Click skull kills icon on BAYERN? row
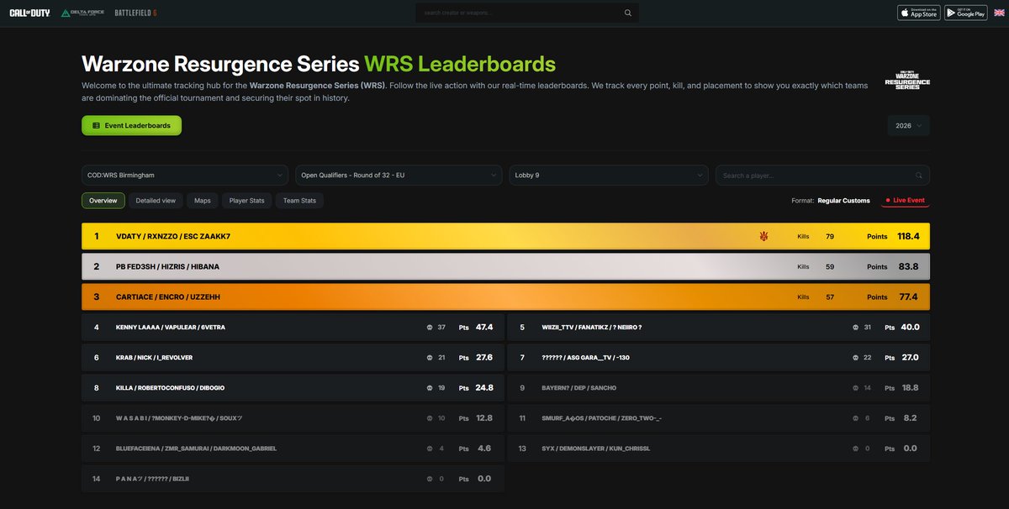 856,387
